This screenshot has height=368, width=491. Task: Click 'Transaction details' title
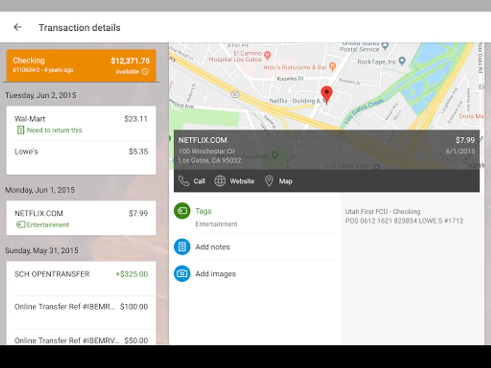pos(79,28)
